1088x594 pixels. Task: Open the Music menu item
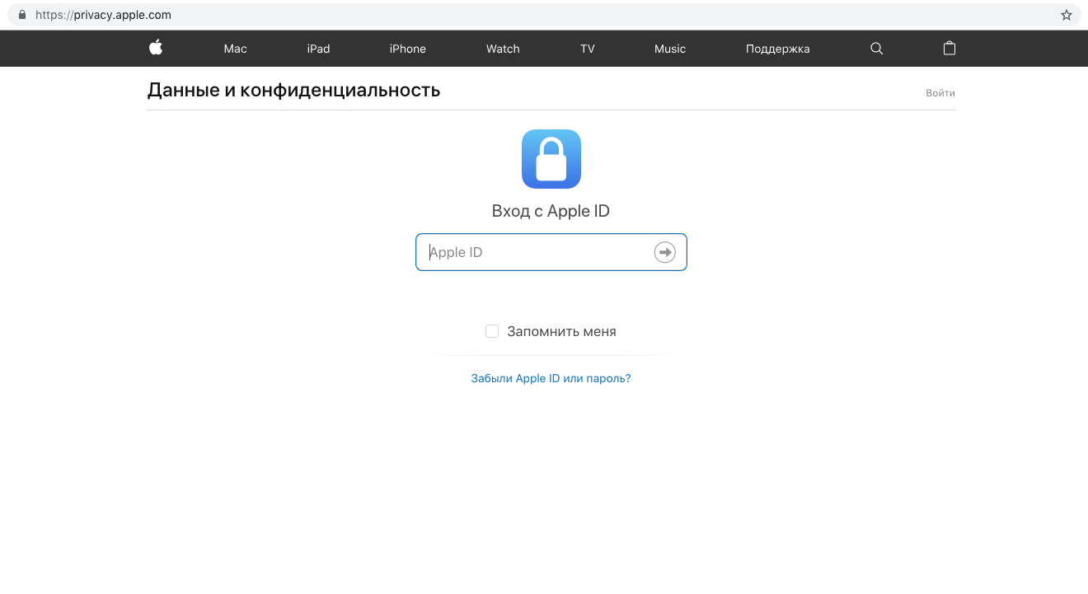pyautogui.click(x=670, y=49)
